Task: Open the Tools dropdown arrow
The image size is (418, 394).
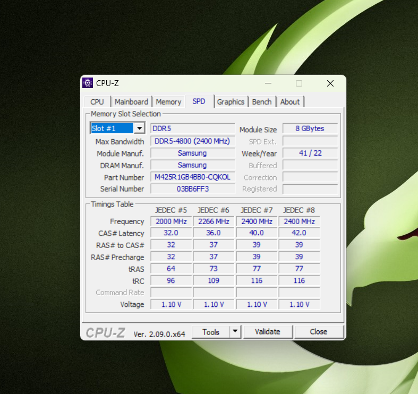Action: [x=235, y=331]
